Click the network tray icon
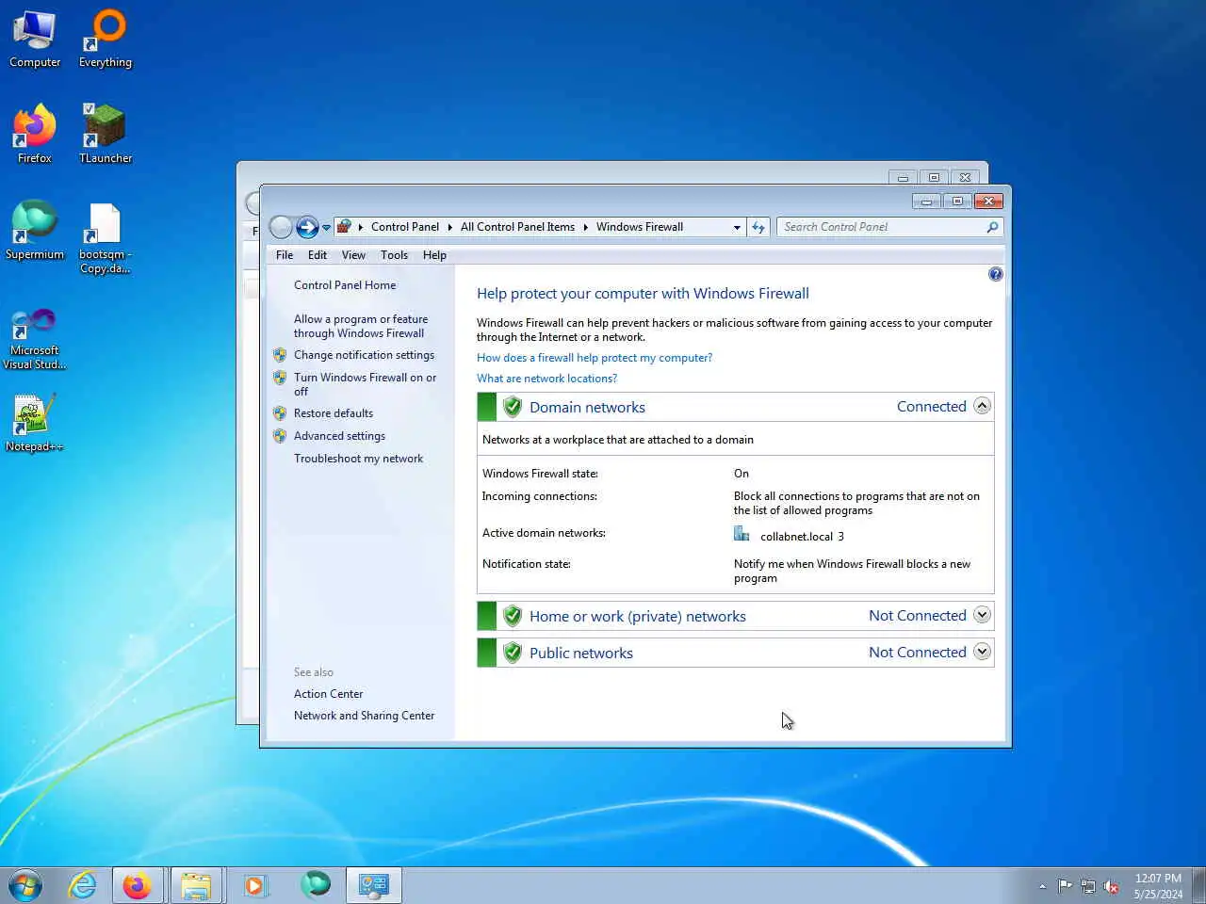Image resolution: width=1206 pixels, height=904 pixels. [1088, 886]
